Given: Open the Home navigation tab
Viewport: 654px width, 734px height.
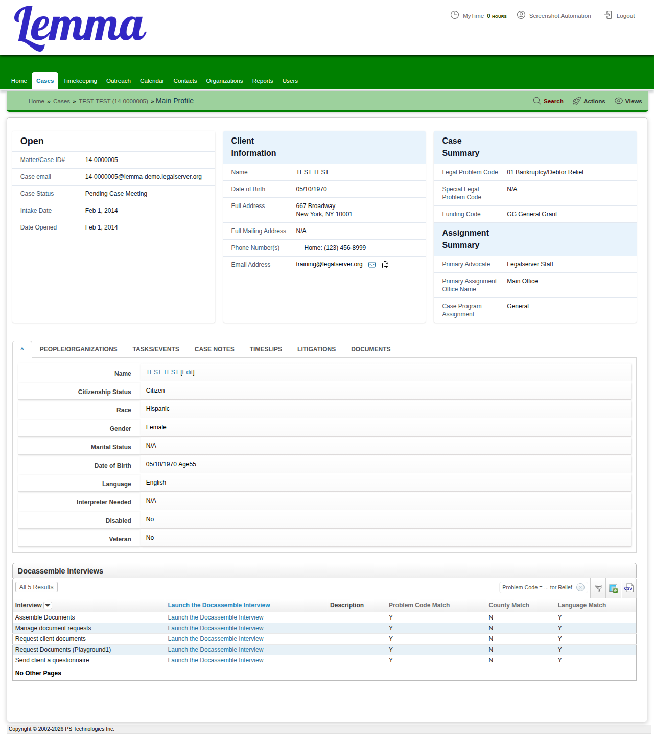Looking at the screenshot, I should click(x=19, y=81).
